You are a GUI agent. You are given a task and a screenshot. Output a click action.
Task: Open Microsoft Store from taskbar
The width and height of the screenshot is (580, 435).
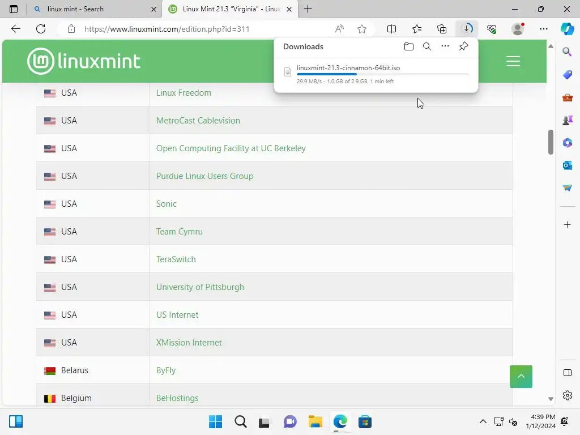click(x=365, y=421)
